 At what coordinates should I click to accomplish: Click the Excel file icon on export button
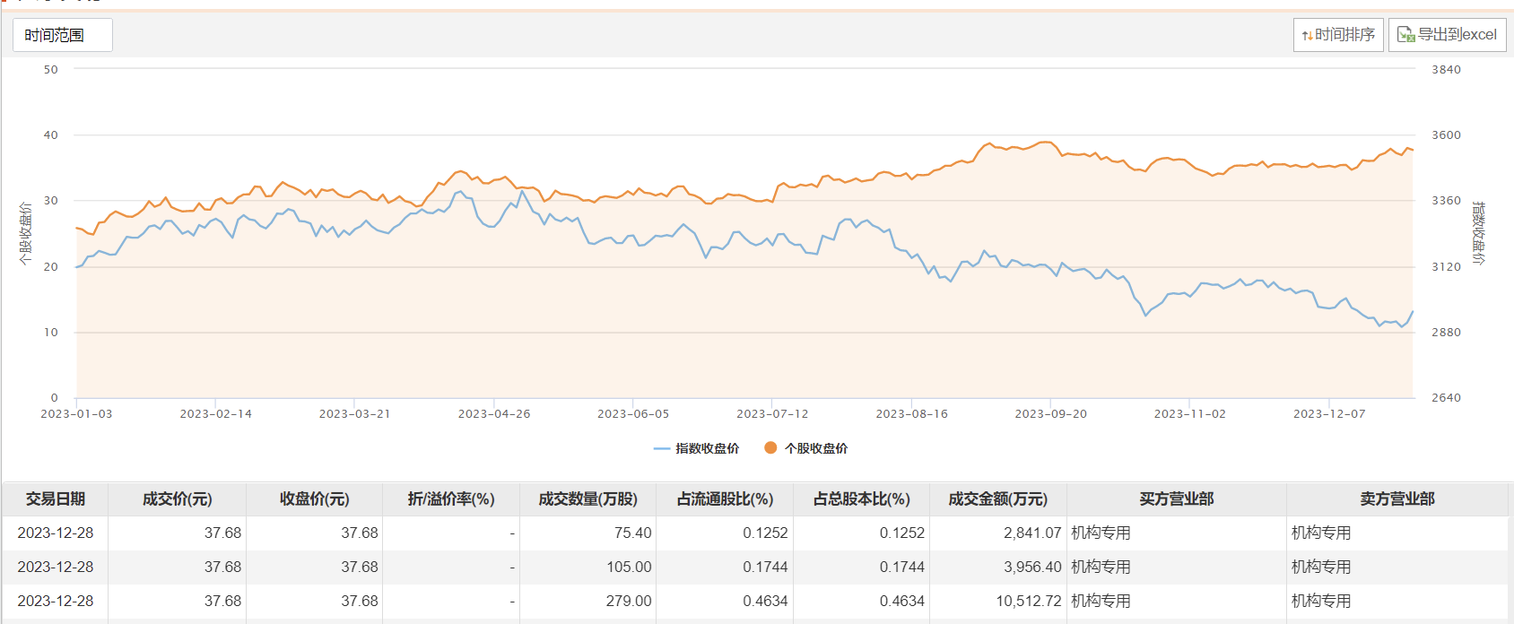(1405, 35)
